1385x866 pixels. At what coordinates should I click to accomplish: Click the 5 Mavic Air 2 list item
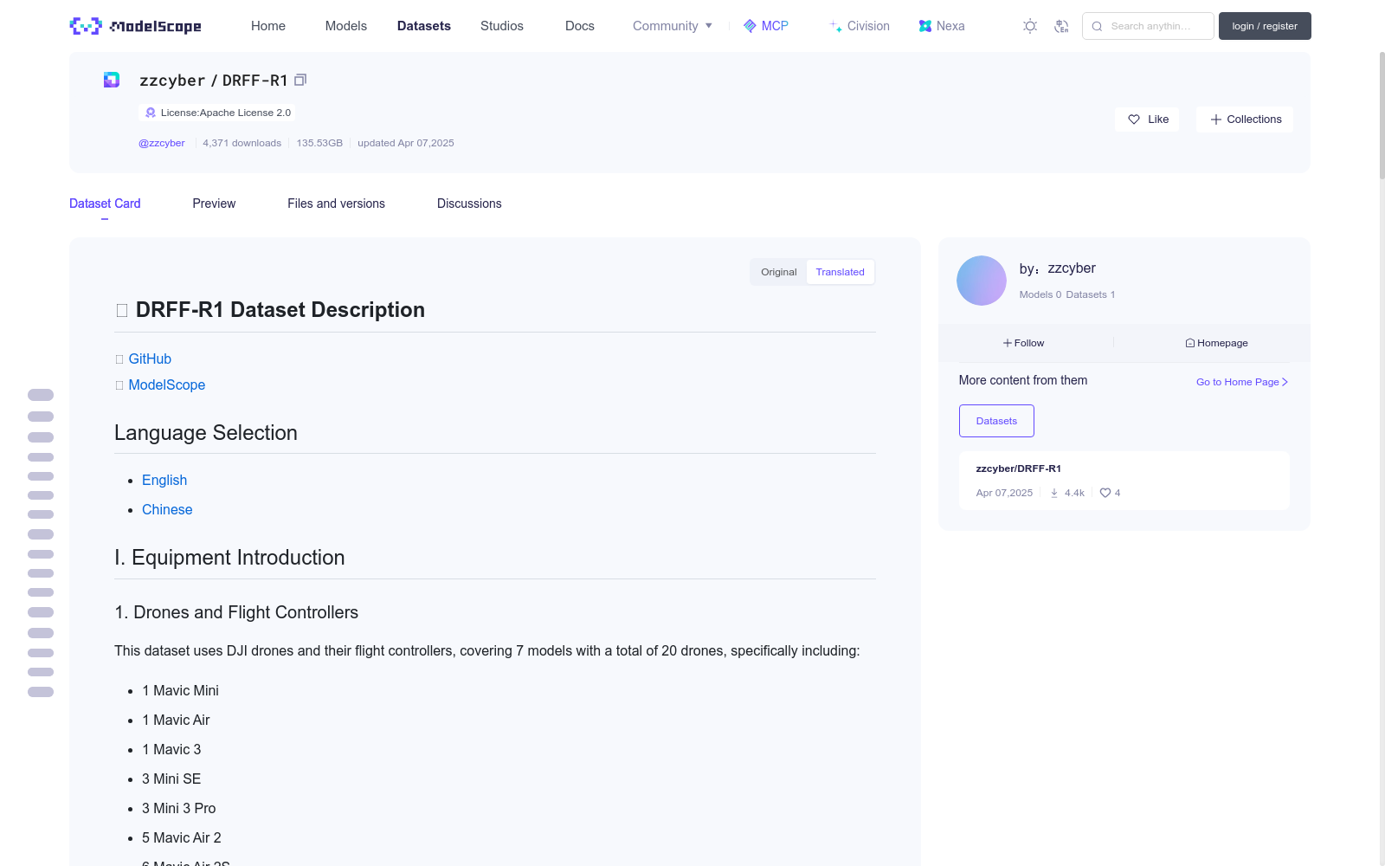point(182,837)
